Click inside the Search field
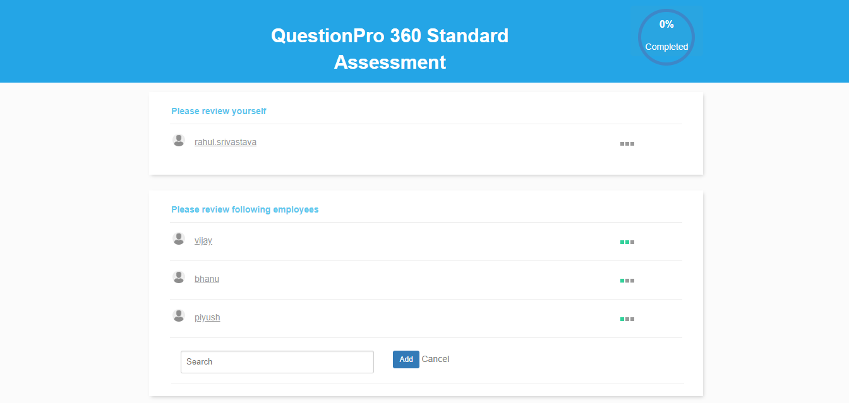849x403 pixels. pos(277,361)
